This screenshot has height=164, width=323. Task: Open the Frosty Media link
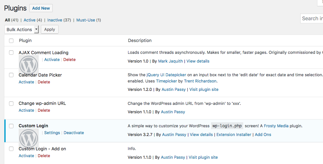(x=276, y=126)
